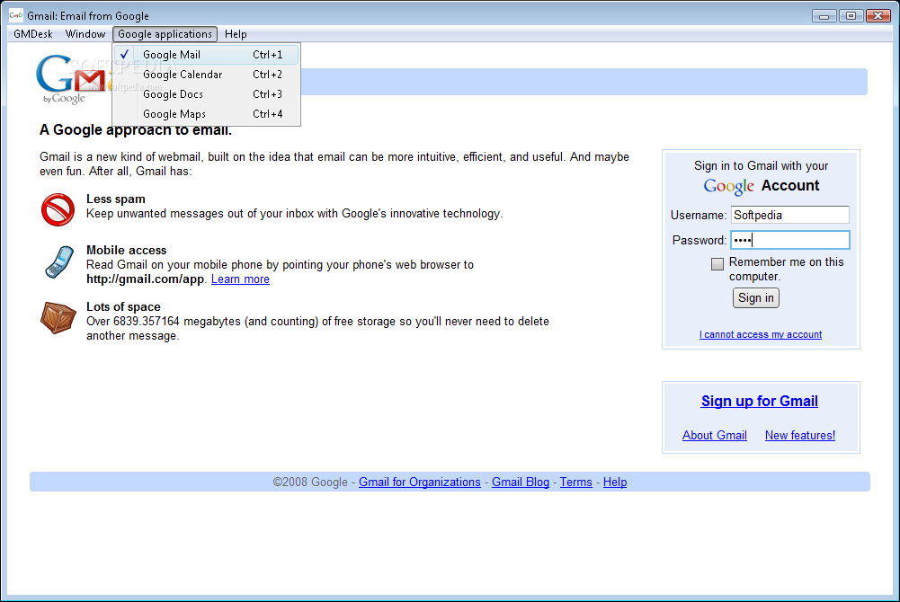Image resolution: width=900 pixels, height=602 pixels.
Task: Open the New features! link
Action: [800, 435]
